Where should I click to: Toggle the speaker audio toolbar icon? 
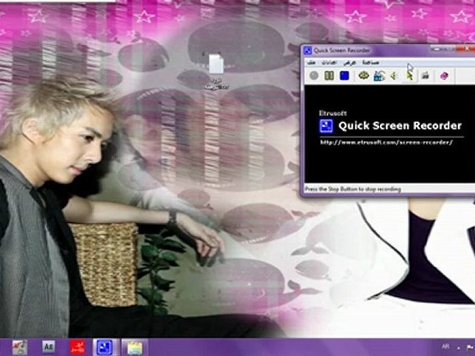click(x=394, y=75)
